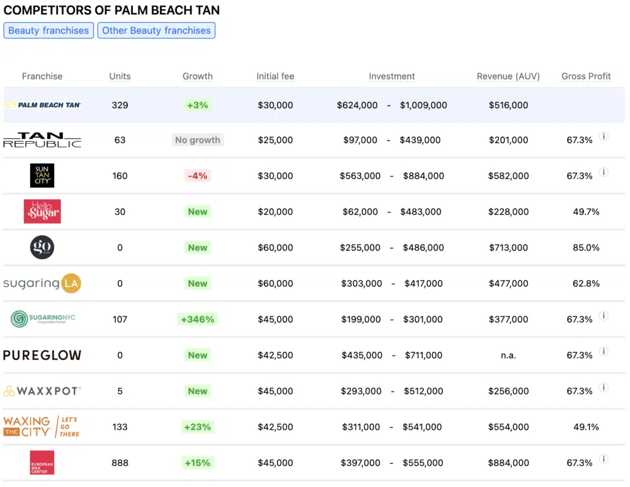Click the Revenue (AUV) column header
The width and height of the screenshot is (630, 487).
[508, 76]
